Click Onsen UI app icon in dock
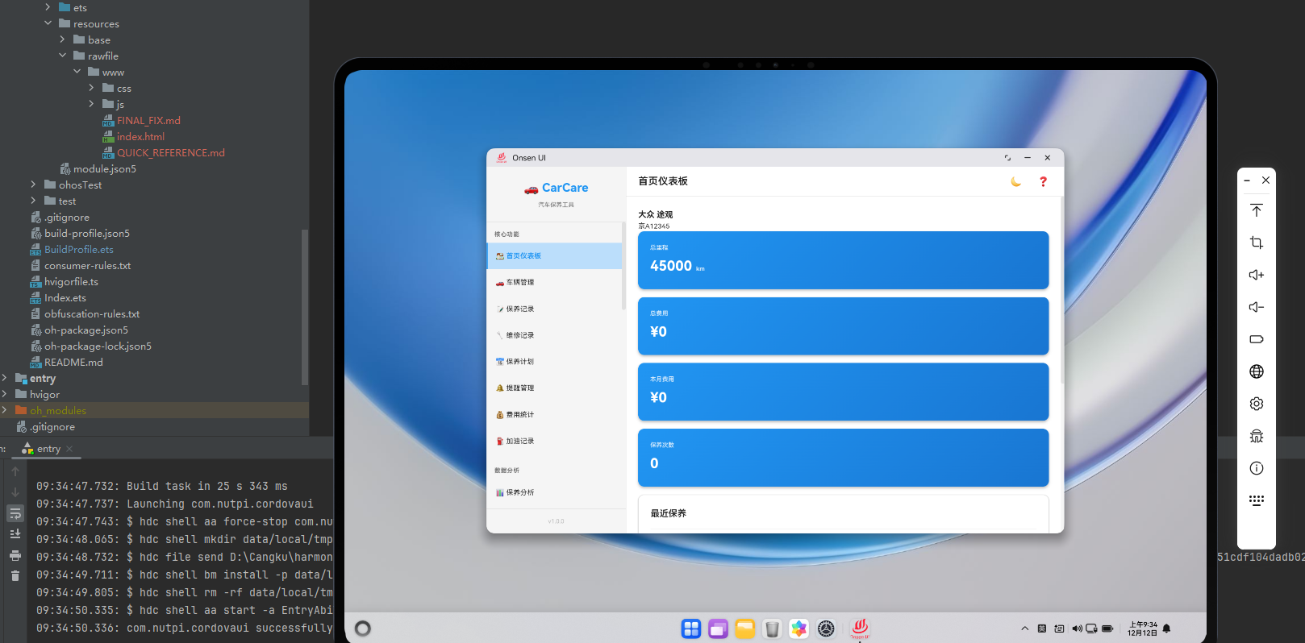 click(x=860, y=628)
